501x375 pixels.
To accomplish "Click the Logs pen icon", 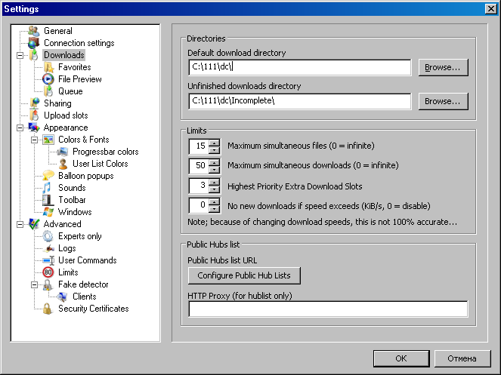I will coord(48,248).
